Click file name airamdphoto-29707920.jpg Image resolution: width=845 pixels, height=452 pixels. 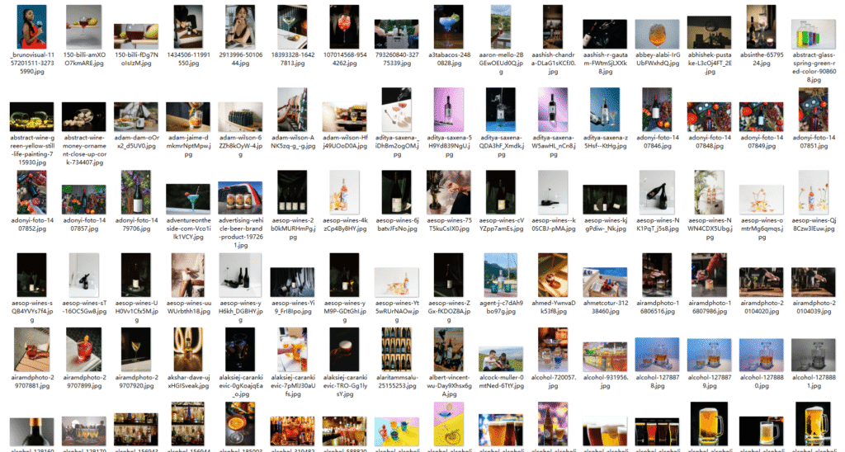(136, 382)
